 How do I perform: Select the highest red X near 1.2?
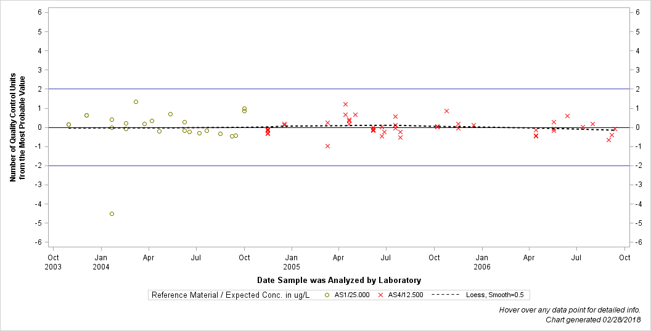point(345,104)
